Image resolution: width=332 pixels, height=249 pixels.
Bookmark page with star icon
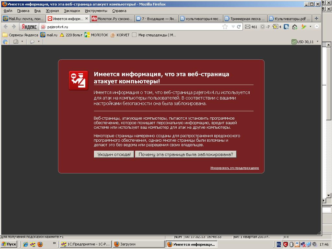click(x=225, y=27)
